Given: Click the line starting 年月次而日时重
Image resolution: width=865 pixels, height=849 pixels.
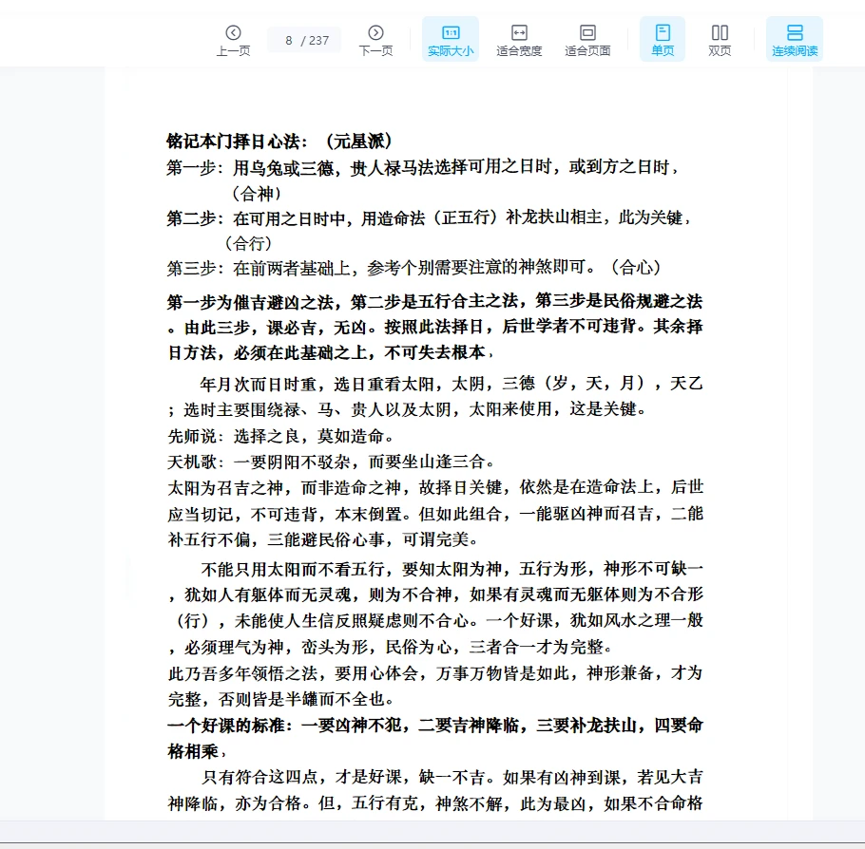Looking at the screenshot, I should tap(452, 384).
